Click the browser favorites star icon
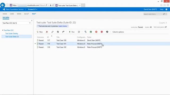170x95 pixels. tap(165, 5)
